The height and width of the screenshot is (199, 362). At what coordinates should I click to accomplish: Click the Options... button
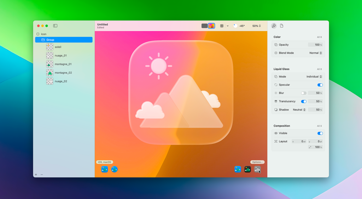pyautogui.click(x=257, y=162)
